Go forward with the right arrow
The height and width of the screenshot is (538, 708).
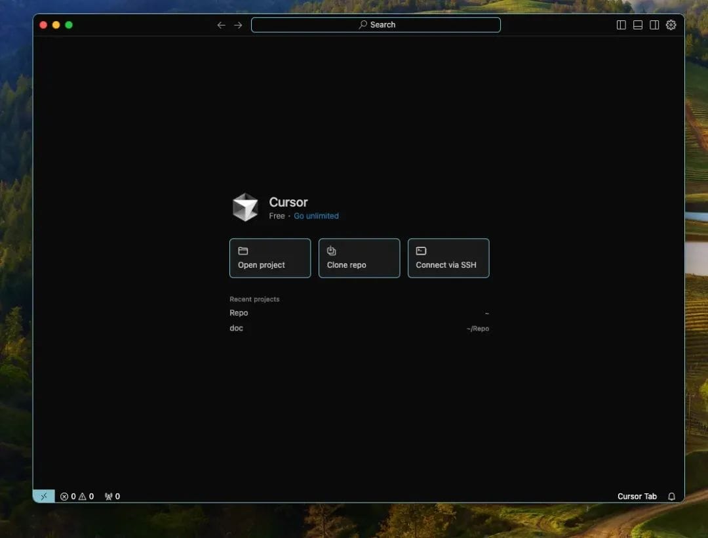click(x=238, y=25)
